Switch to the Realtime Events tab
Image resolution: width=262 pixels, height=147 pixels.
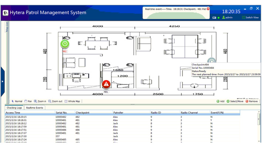point(35,108)
